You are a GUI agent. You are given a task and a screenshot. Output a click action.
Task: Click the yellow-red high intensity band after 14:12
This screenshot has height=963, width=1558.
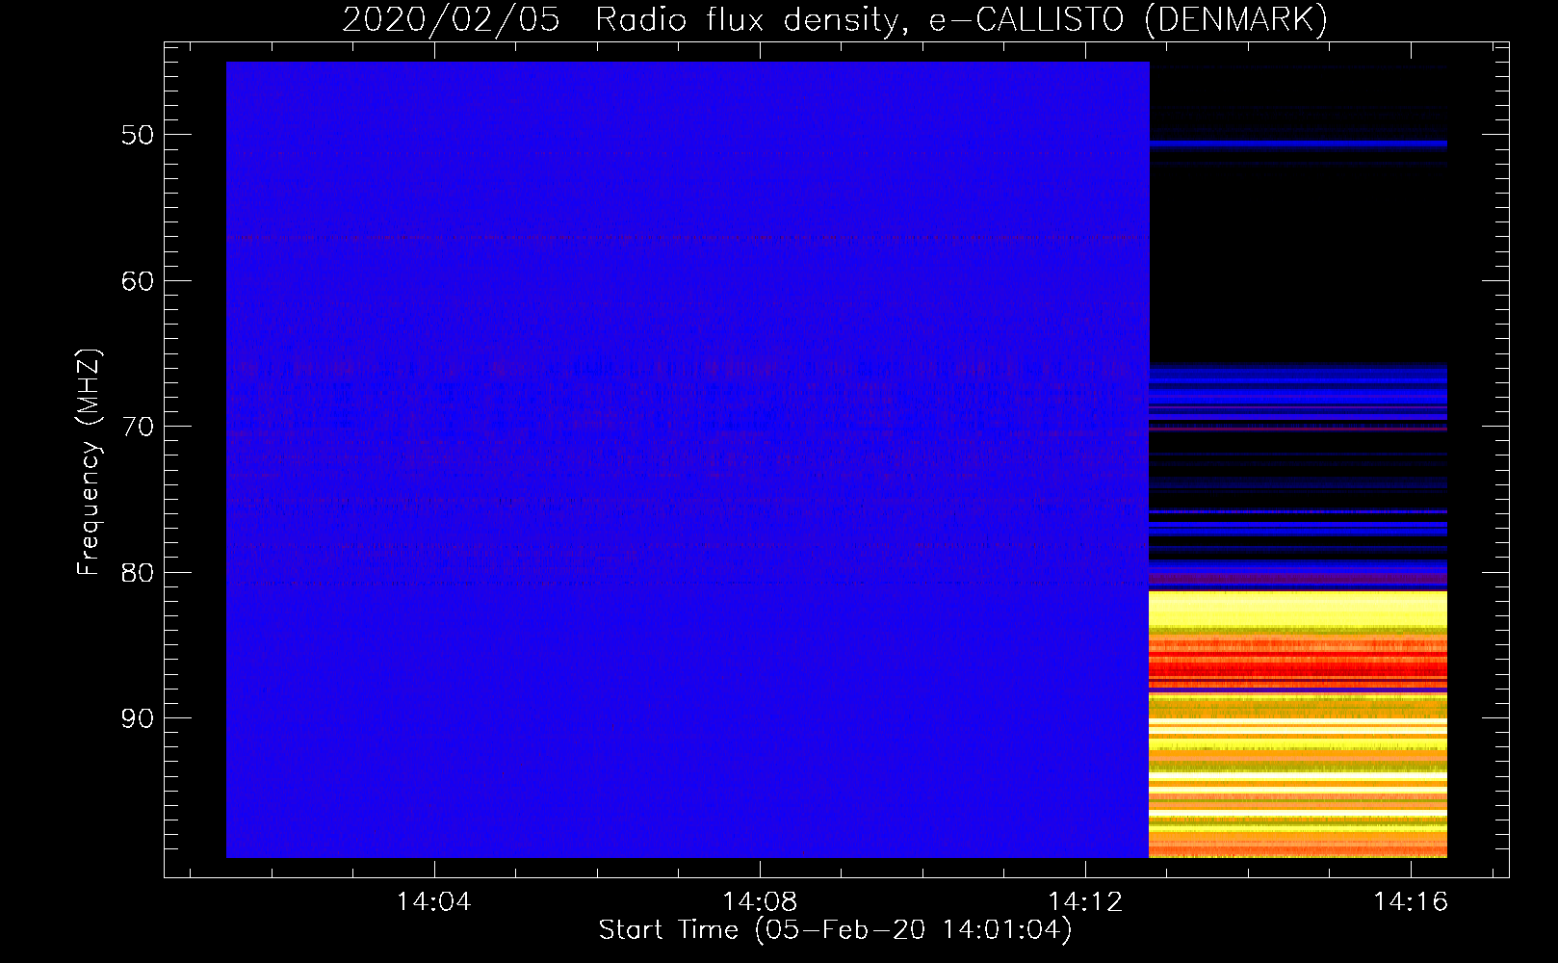1298,724
